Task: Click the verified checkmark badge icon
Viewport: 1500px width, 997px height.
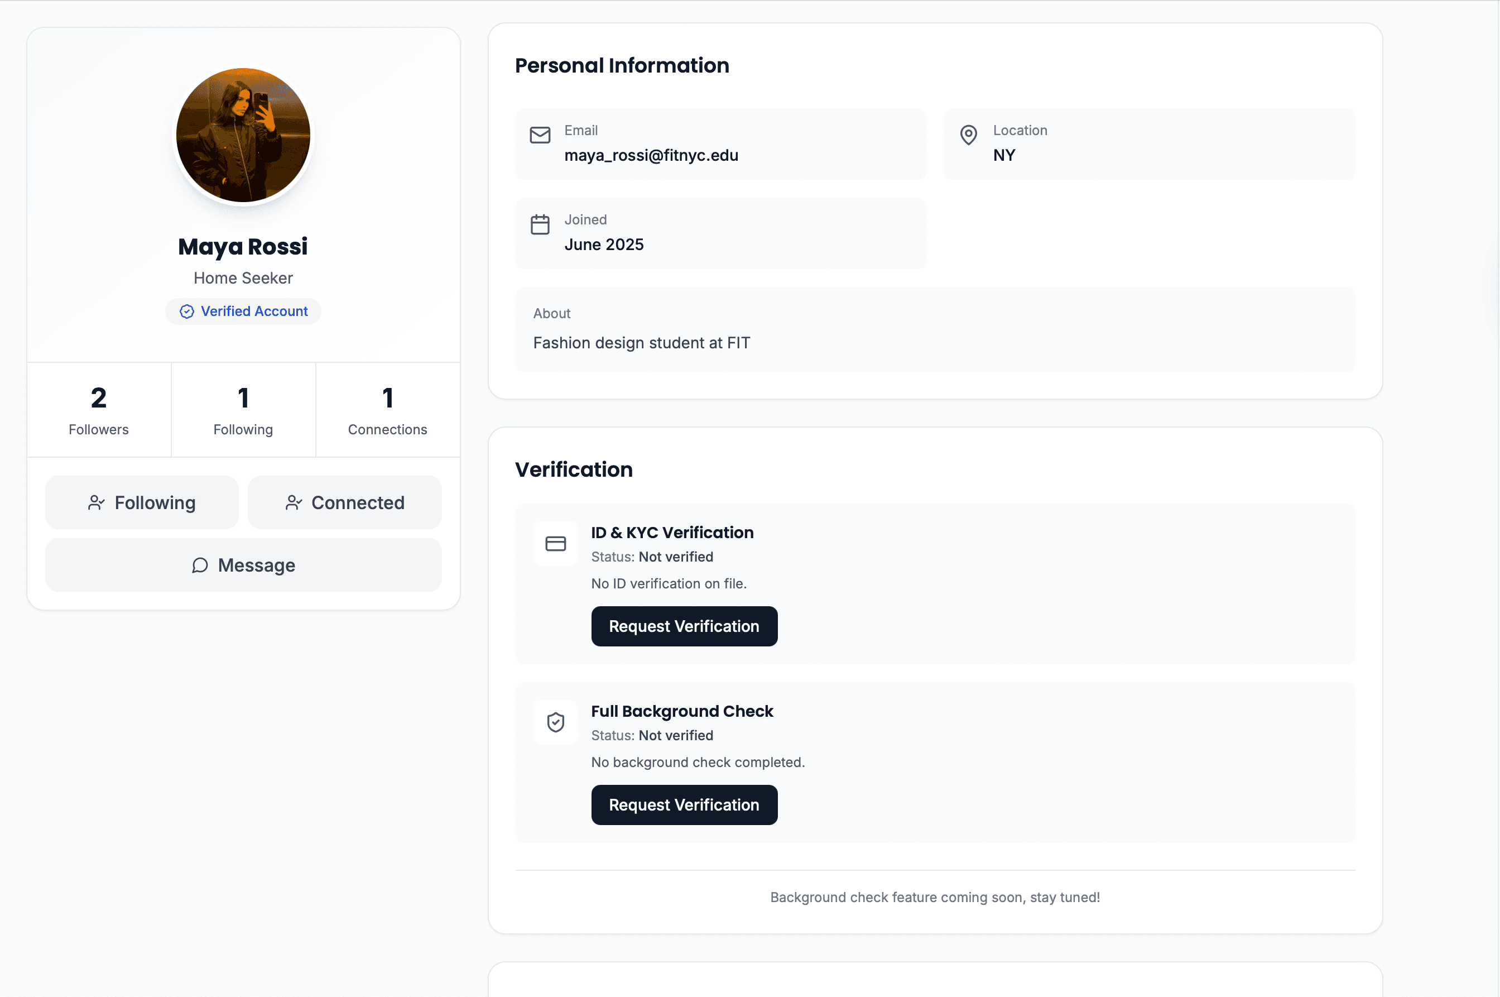Action: (186, 311)
